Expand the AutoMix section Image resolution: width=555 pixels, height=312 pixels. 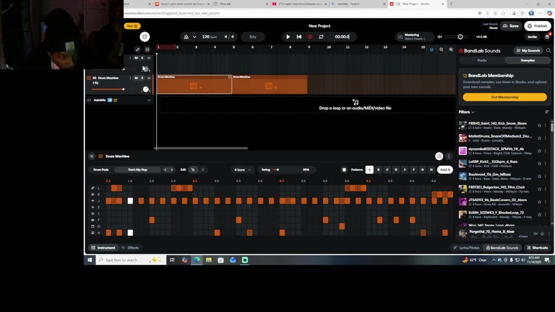coord(149,100)
